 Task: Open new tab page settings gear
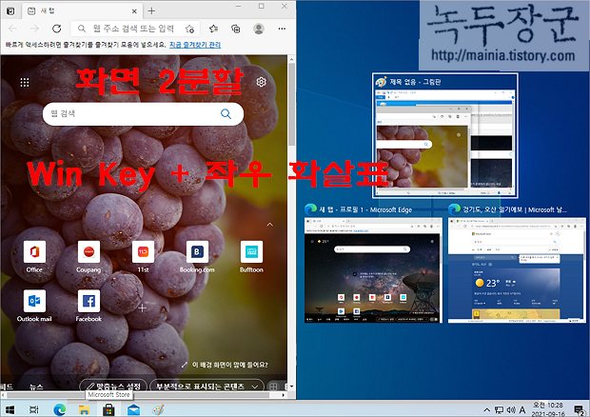point(261,82)
